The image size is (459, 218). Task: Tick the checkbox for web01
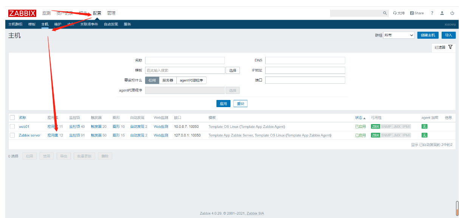coord(12,126)
